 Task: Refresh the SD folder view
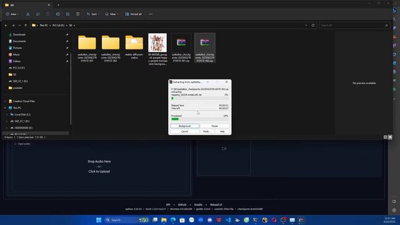click(313, 25)
